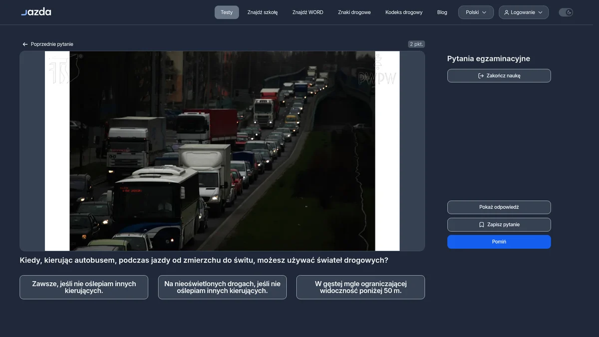Viewport: 599px width, 337px height.
Task: Skip question with Pomiń button
Action: pyautogui.click(x=499, y=242)
